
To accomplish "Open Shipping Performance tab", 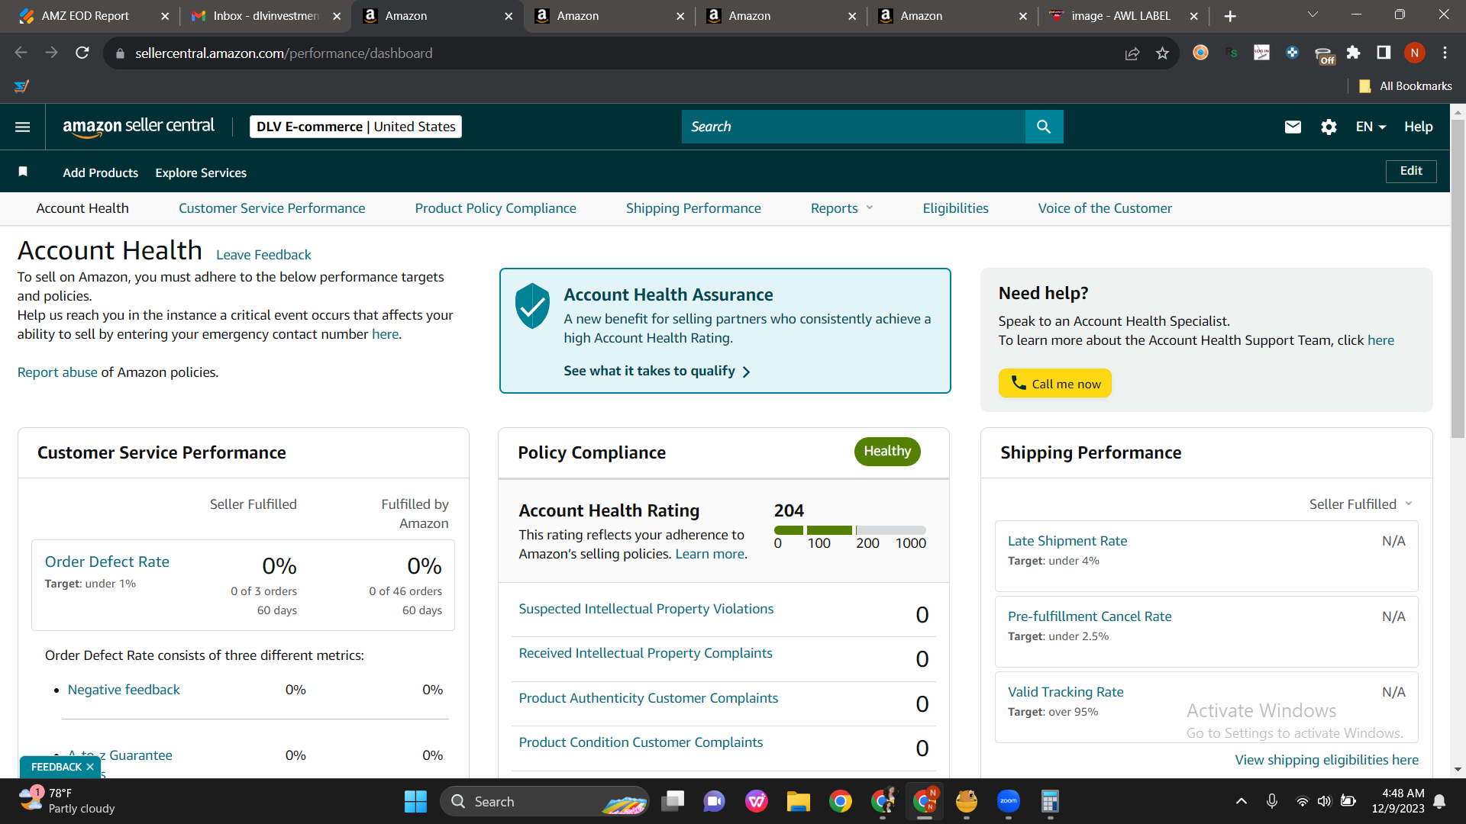I will 693,208.
